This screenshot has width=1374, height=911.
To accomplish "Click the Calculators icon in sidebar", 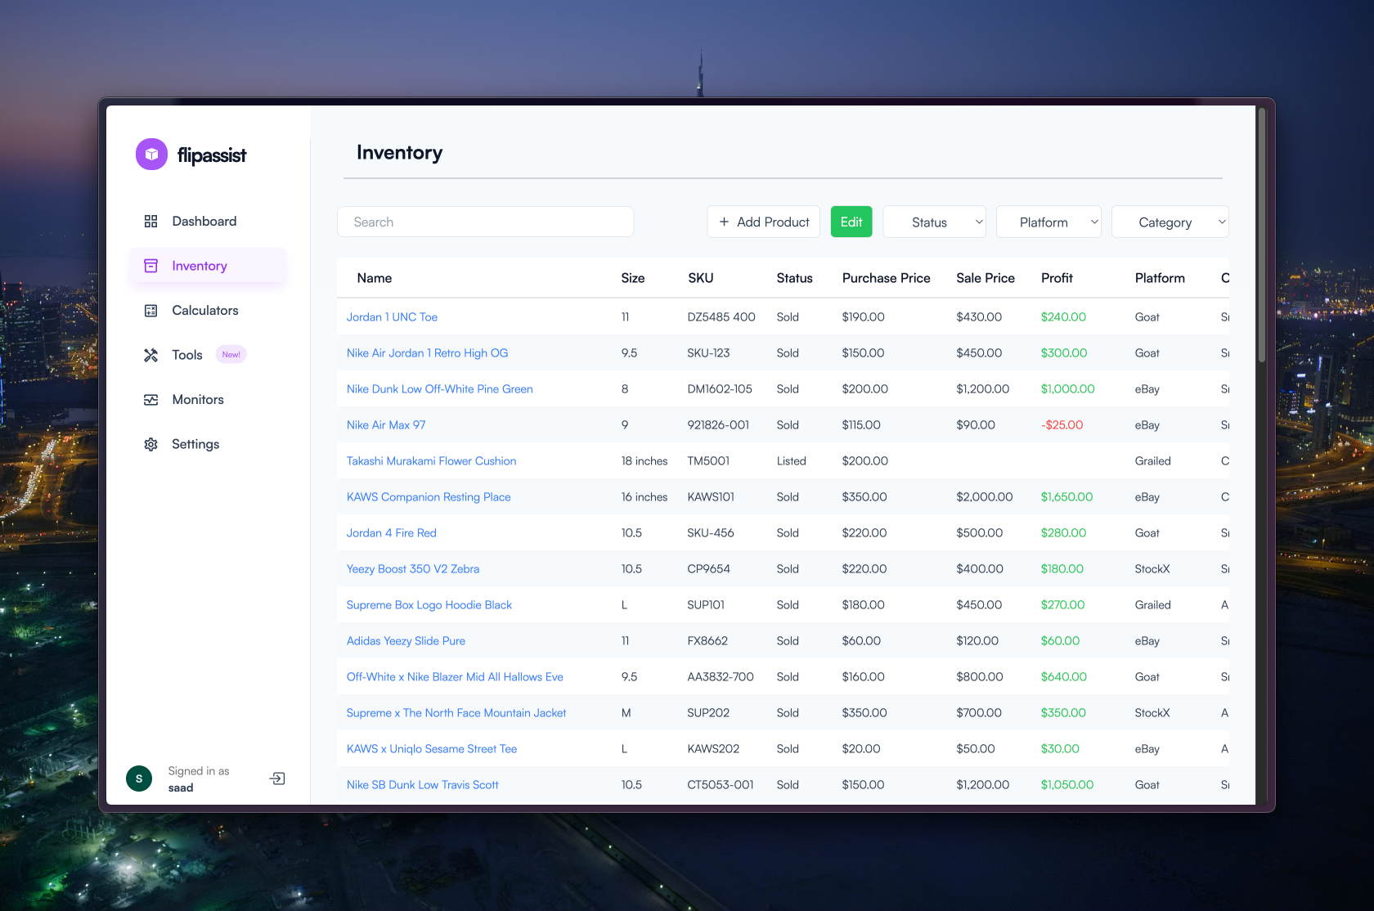I will (x=150, y=311).
